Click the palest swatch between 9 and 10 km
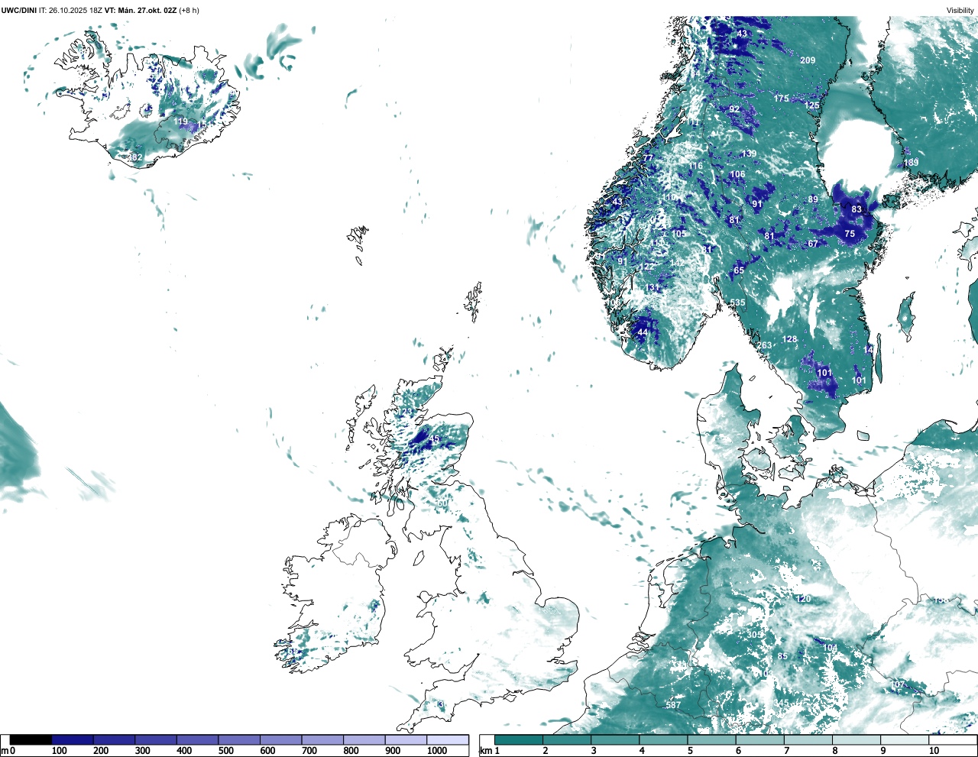 click(905, 739)
